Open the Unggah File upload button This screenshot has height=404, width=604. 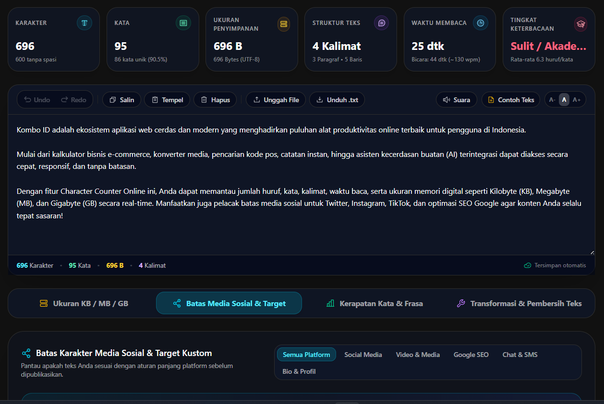(276, 100)
